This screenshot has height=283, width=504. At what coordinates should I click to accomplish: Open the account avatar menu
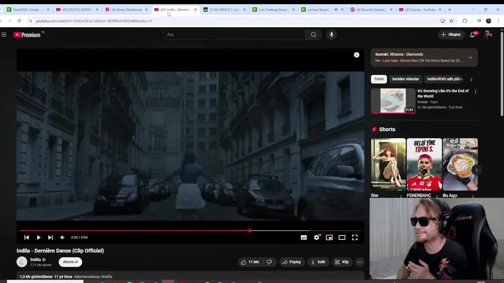(x=488, y=35)
